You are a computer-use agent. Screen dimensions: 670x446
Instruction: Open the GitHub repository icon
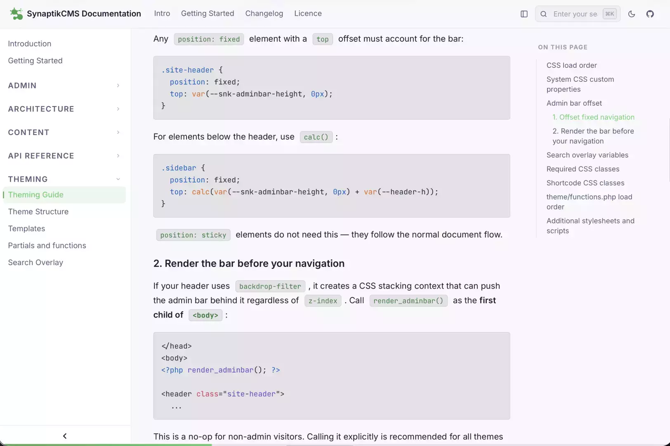coord(650,14)
